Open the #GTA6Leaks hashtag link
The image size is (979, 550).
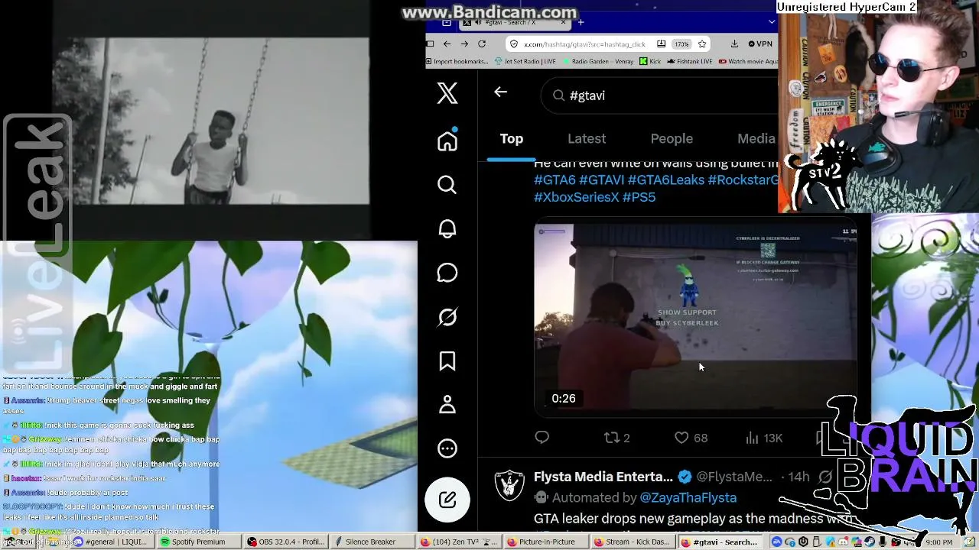666,180
